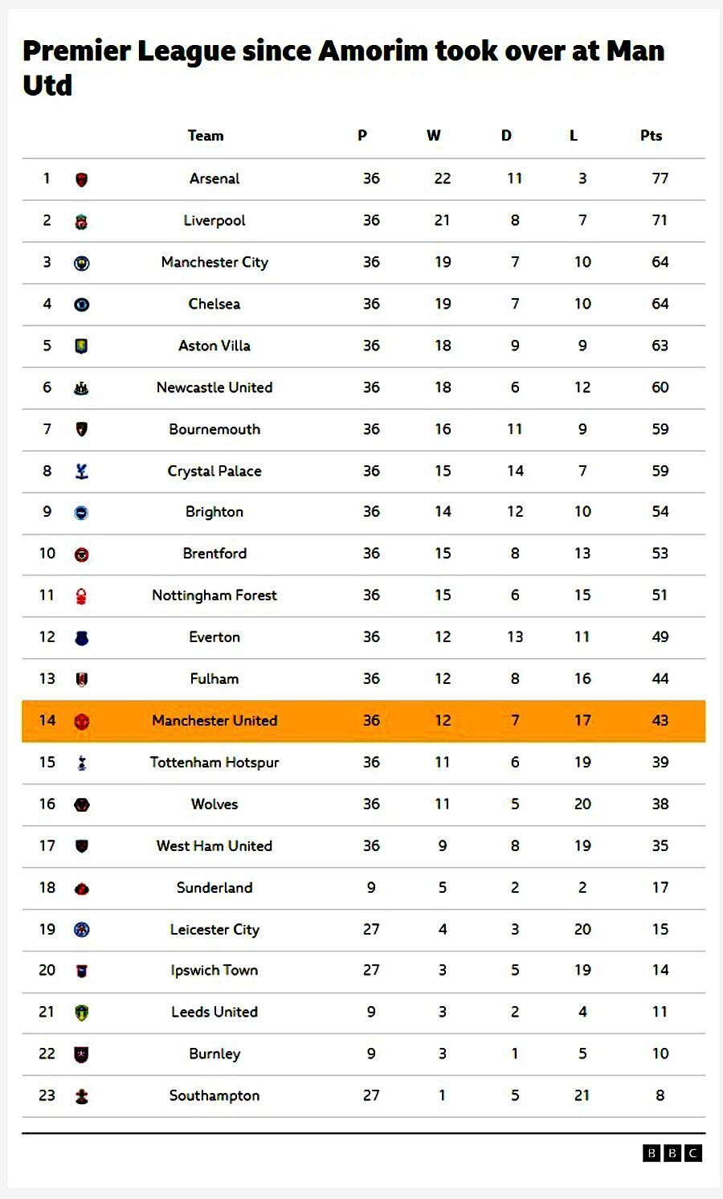Click the Leicester City crest icon
The image size is (723, 1199).
pyautogui.click(x=81, y=930)
